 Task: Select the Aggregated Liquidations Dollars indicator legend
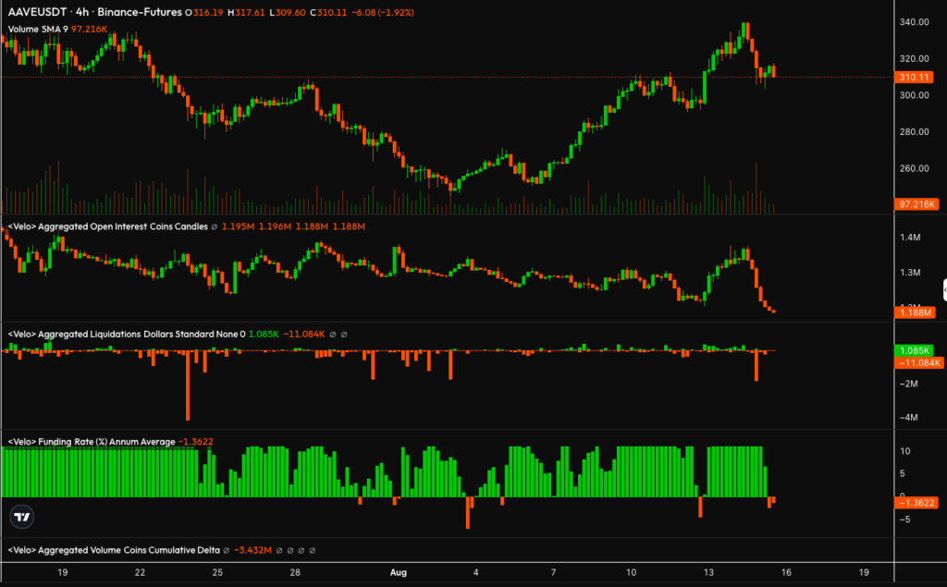click(127, 335)
